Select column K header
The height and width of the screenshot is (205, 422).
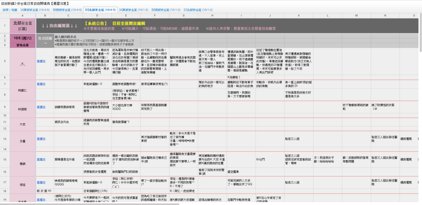pos(299,16)
